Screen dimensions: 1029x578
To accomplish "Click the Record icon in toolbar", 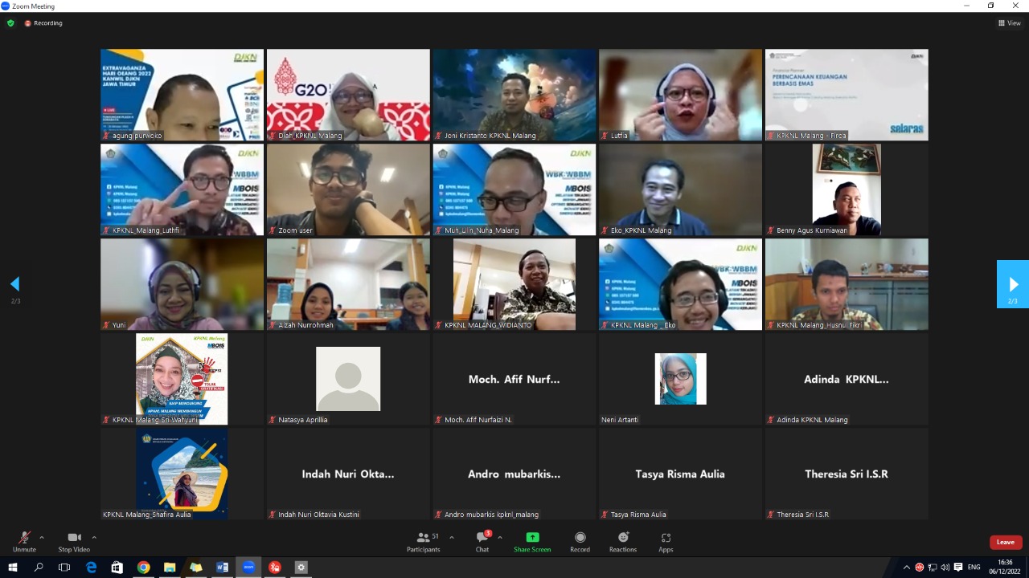I will [x=580, y=542].
